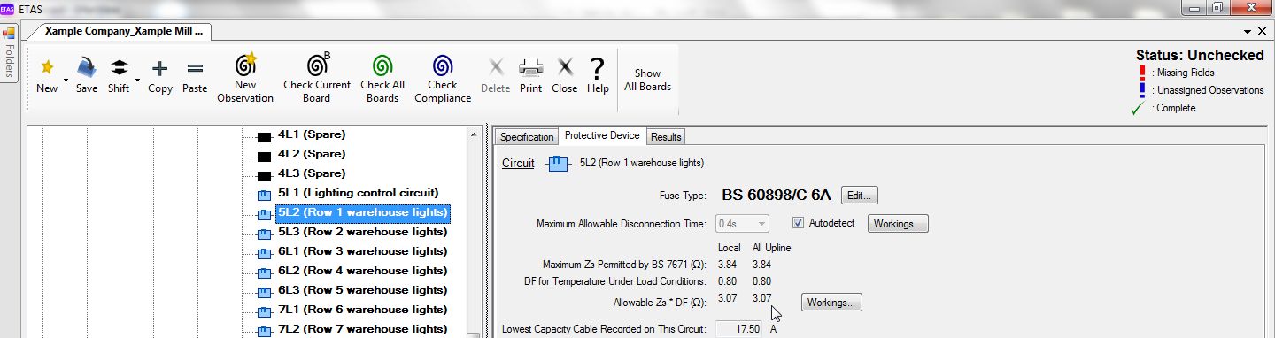The image size is (1275, 338).
Task: Click Workings button beside Autodetect
Action: (898, 224)
